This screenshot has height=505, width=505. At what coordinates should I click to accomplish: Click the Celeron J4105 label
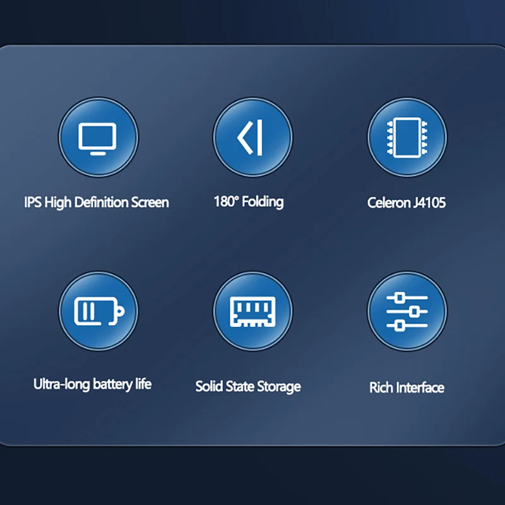407,203
